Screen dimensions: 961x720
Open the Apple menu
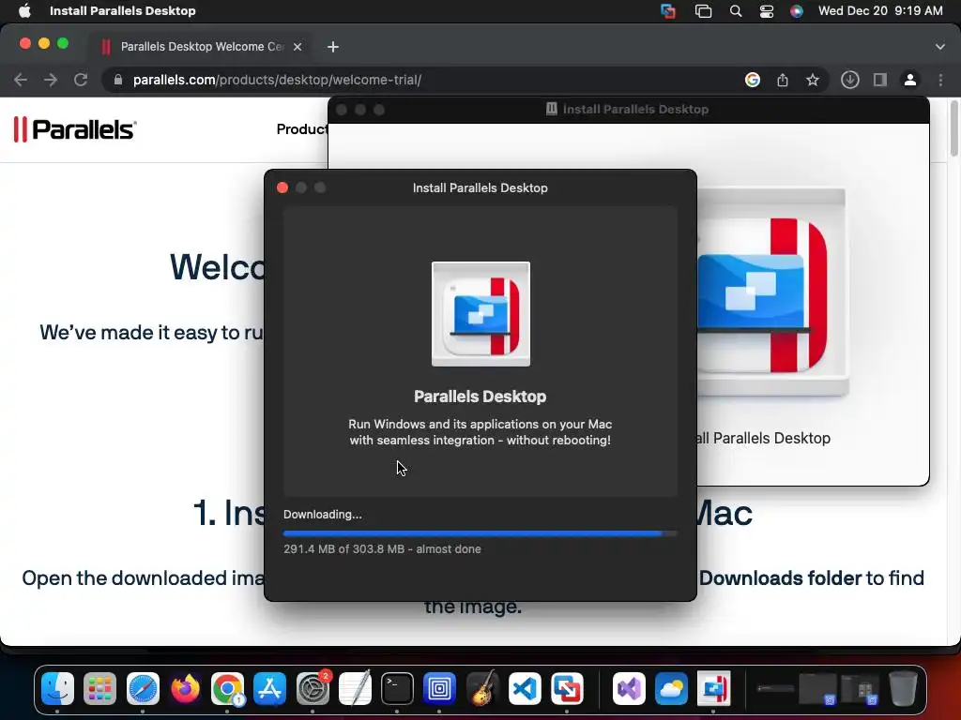(24, 10)
